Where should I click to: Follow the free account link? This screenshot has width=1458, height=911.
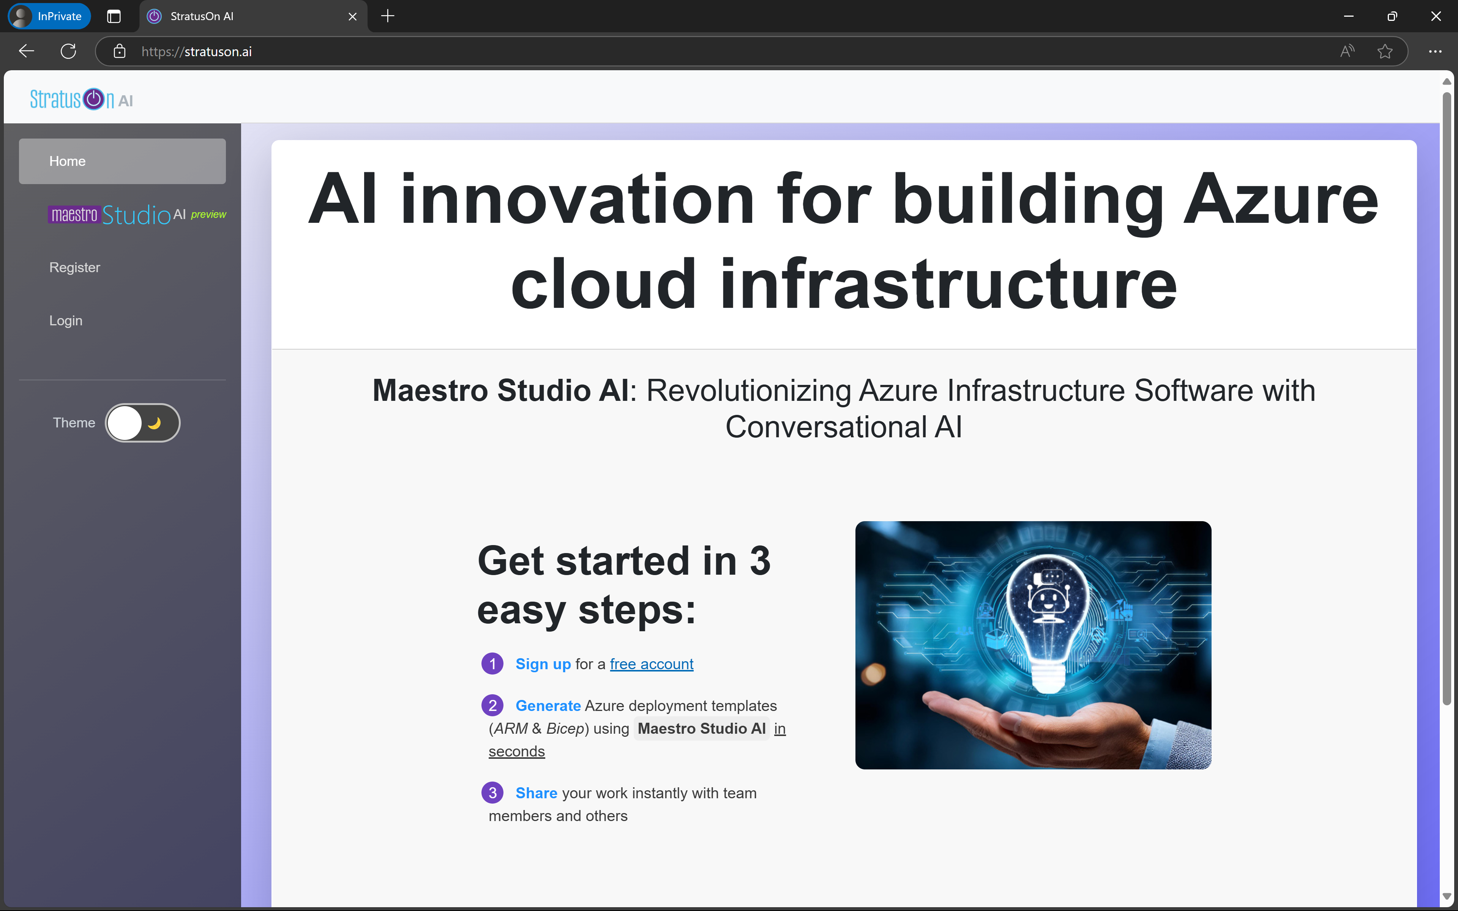click(651, 664)
